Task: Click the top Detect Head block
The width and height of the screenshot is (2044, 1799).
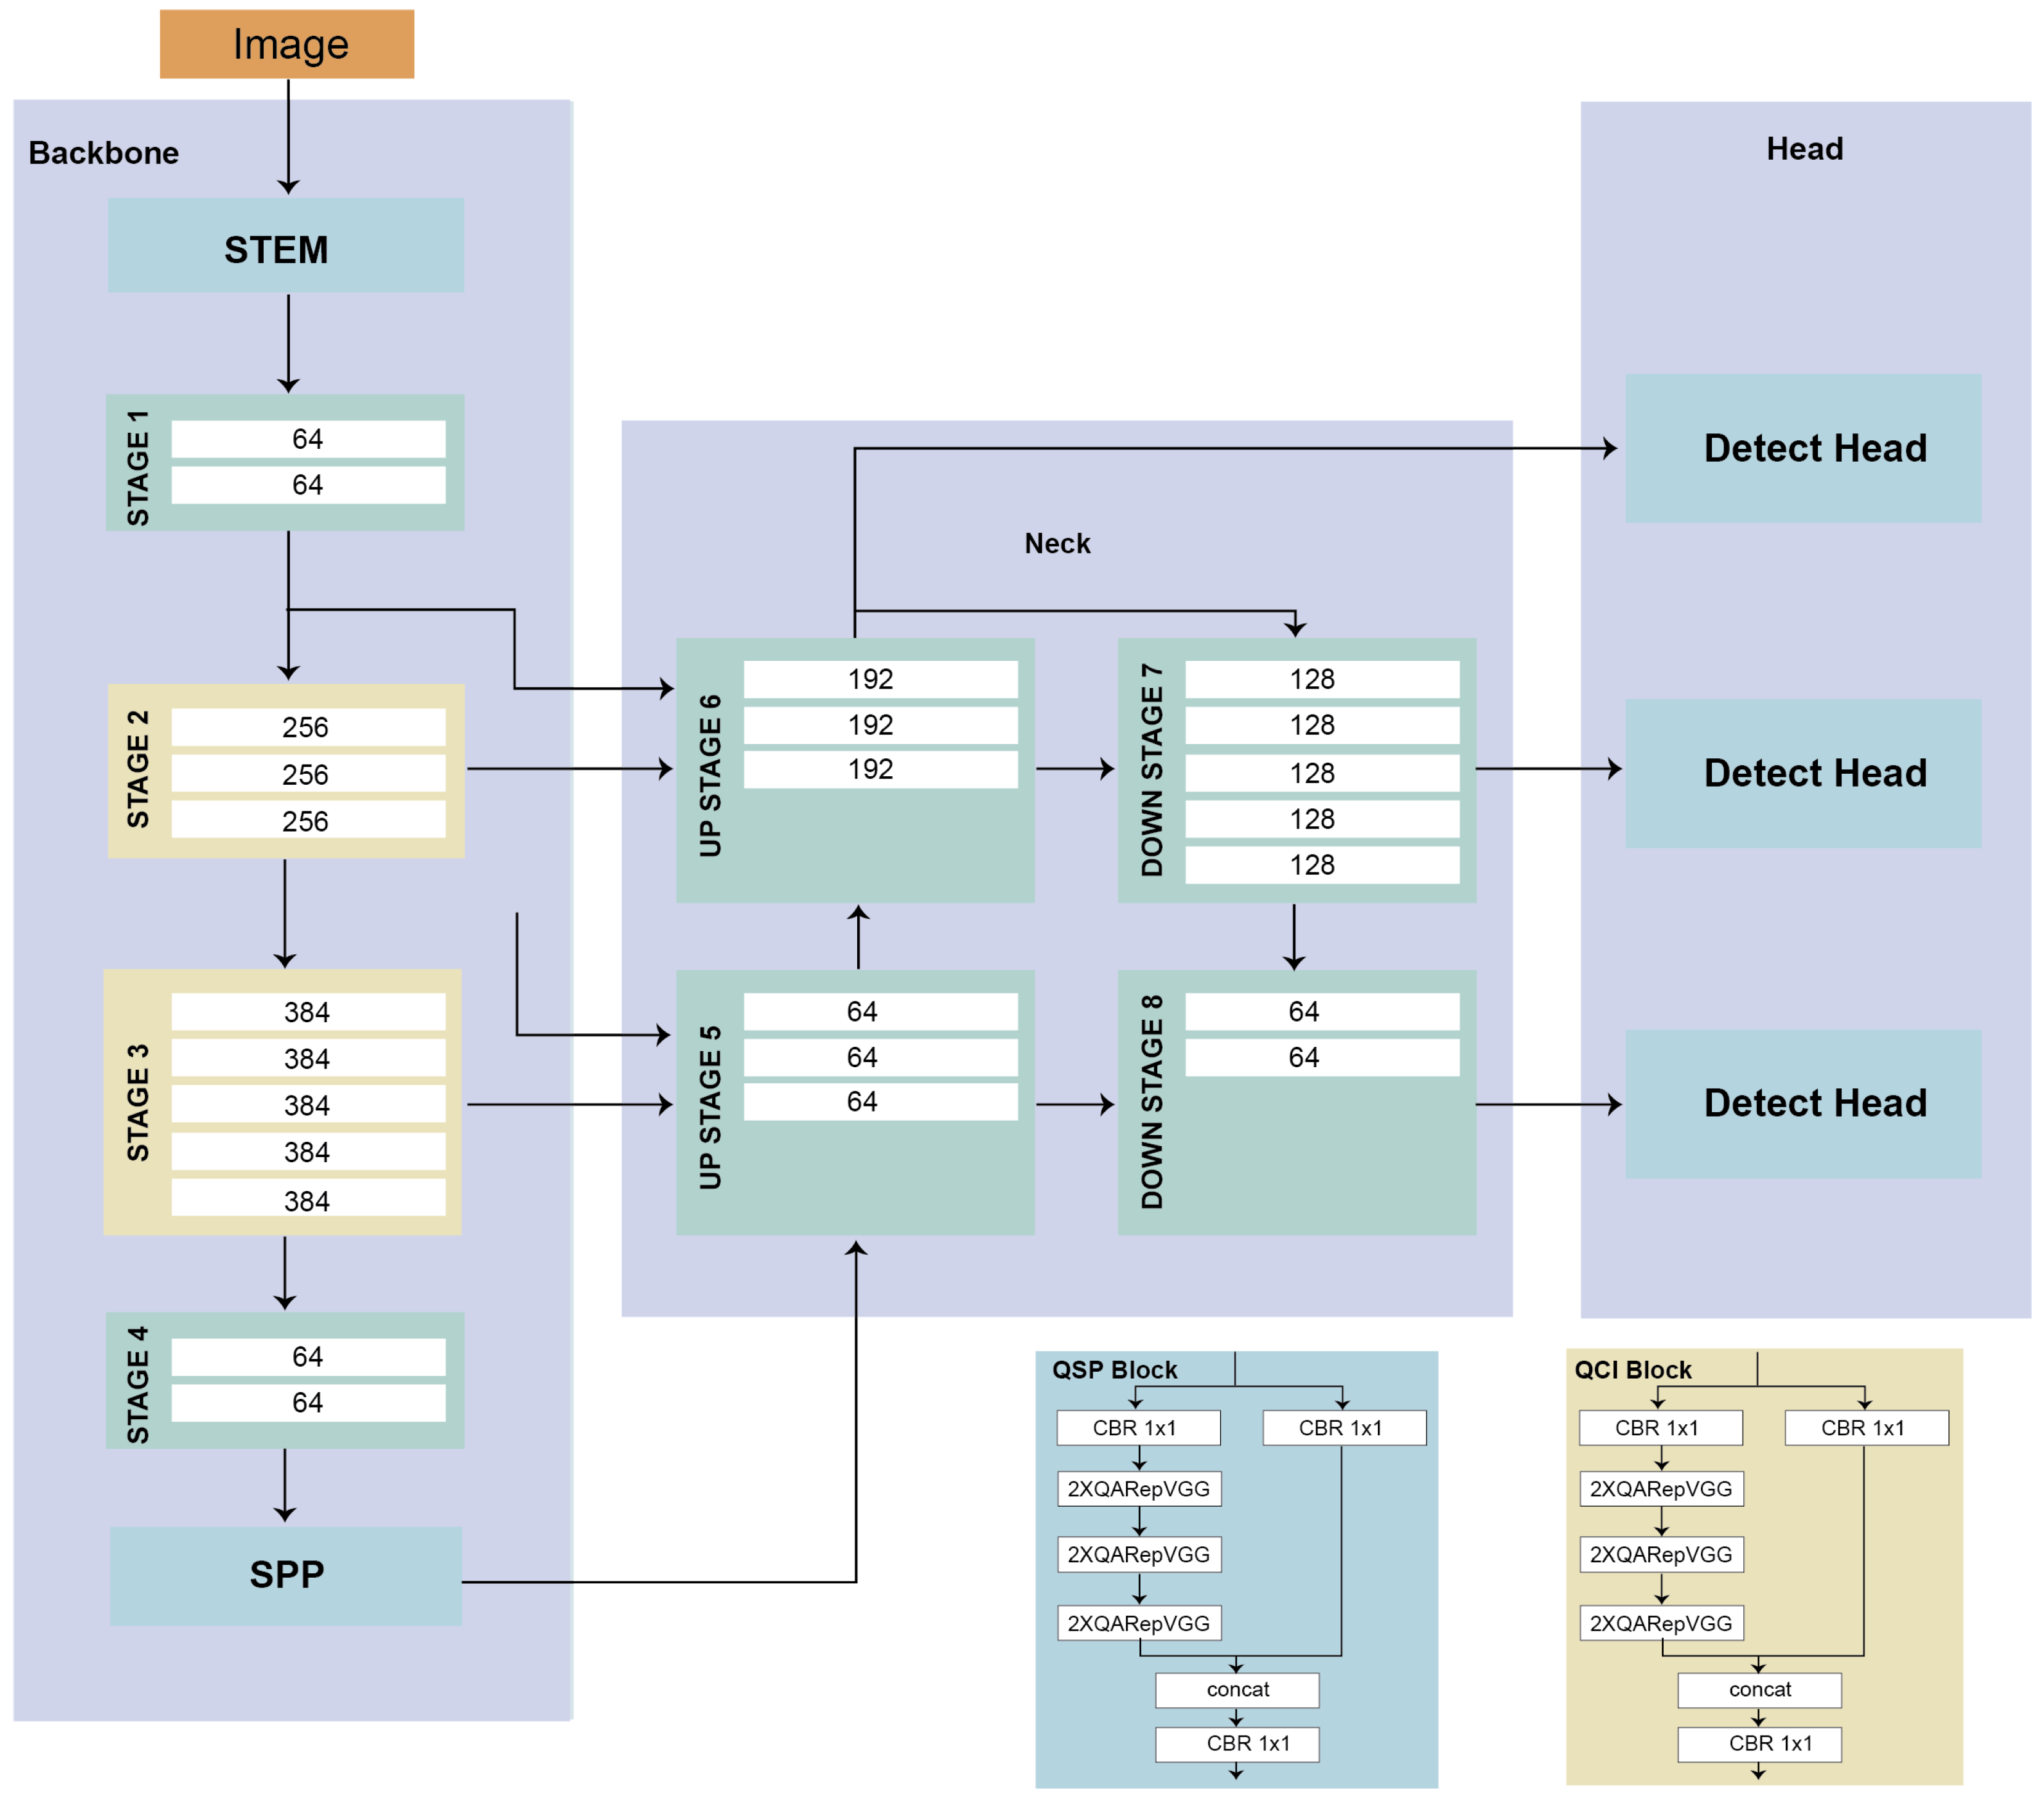Action: pos(1802,448)
